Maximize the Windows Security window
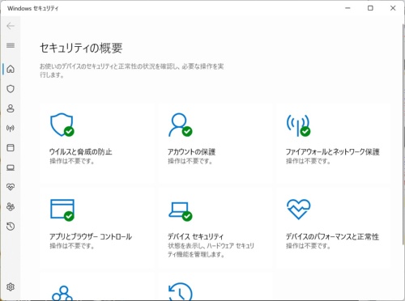Viewport: 405px width, 301px height. (370, 8)
